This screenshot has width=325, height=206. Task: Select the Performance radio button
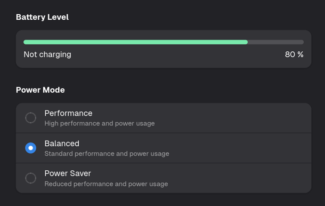click(31, 118)
